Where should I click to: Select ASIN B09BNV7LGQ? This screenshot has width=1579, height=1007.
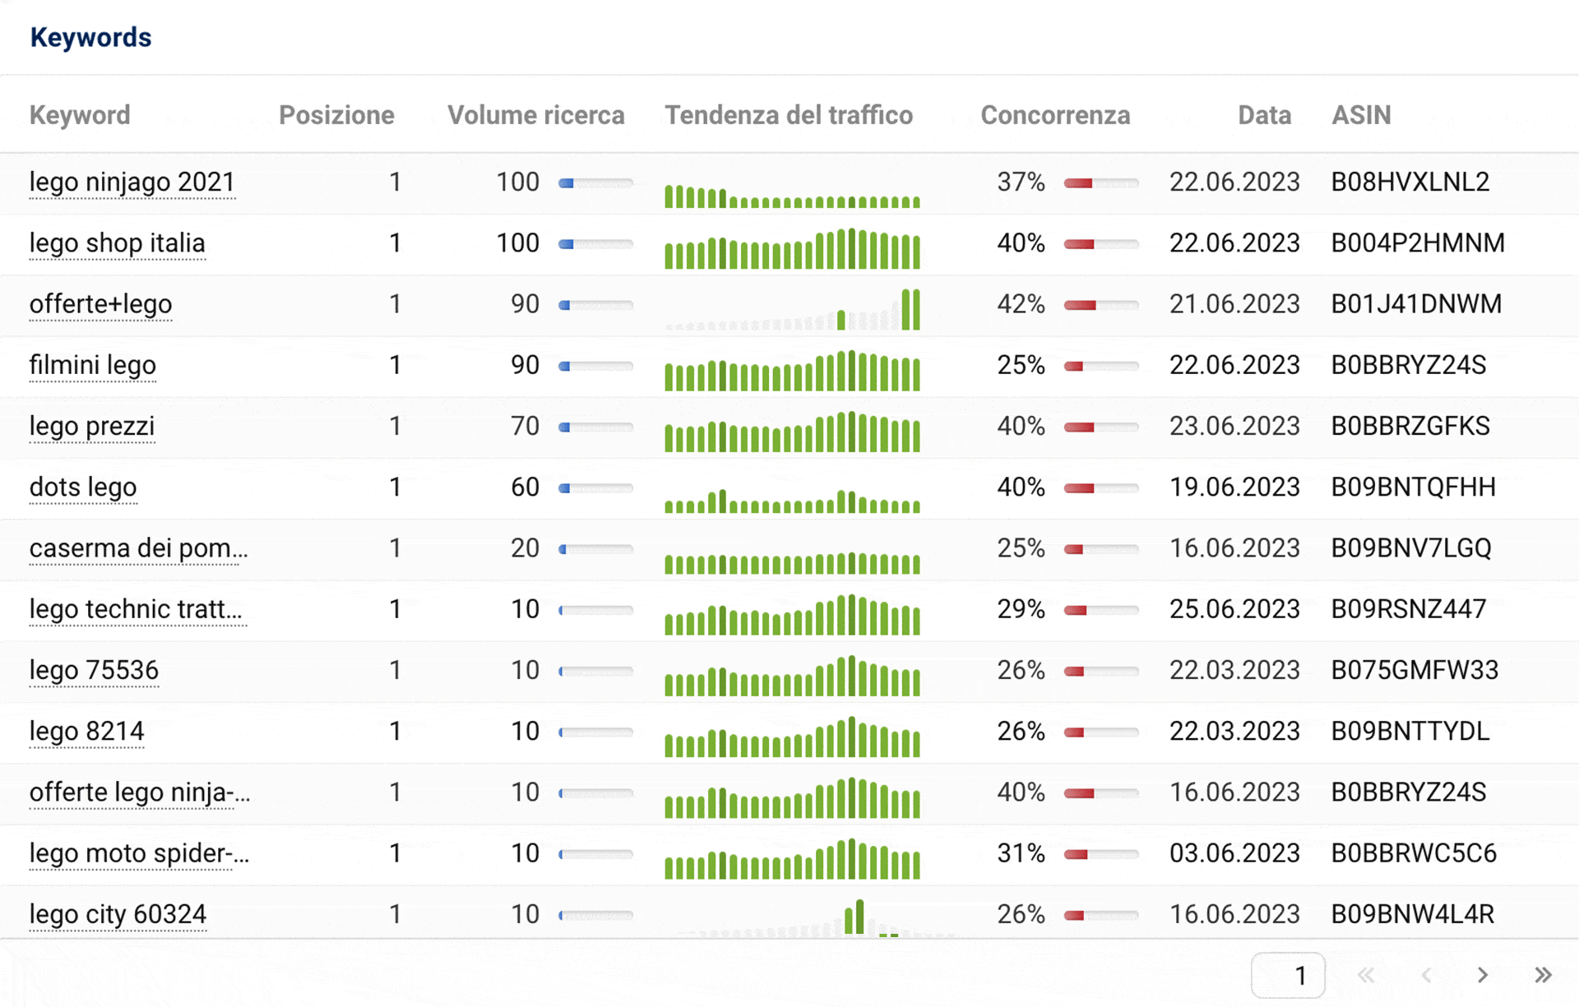coord(1411,548)
